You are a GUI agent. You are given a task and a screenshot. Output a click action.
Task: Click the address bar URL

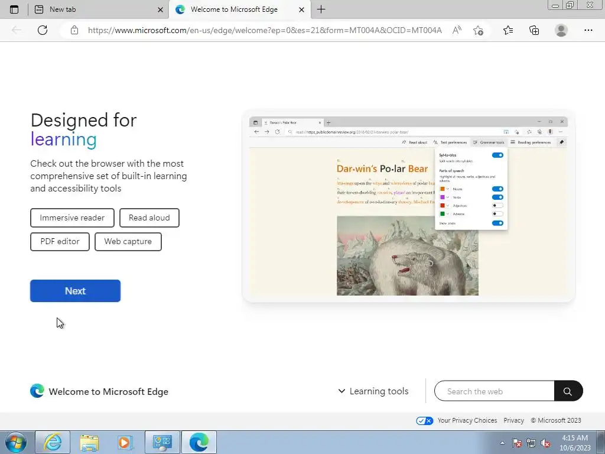[x=265, y=30]
